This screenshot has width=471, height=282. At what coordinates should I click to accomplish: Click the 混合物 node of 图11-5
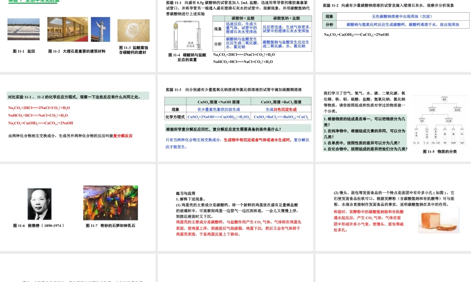(x=456, y=110)
